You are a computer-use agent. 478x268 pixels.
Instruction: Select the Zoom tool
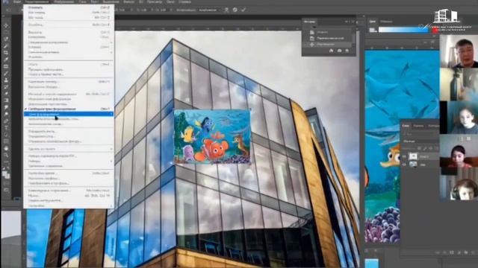pyautogui.click(x=6, y=155)
